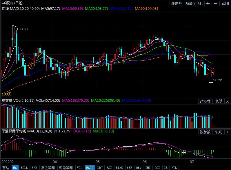Select the 集金策略 strategy tab

coord(48,168)
